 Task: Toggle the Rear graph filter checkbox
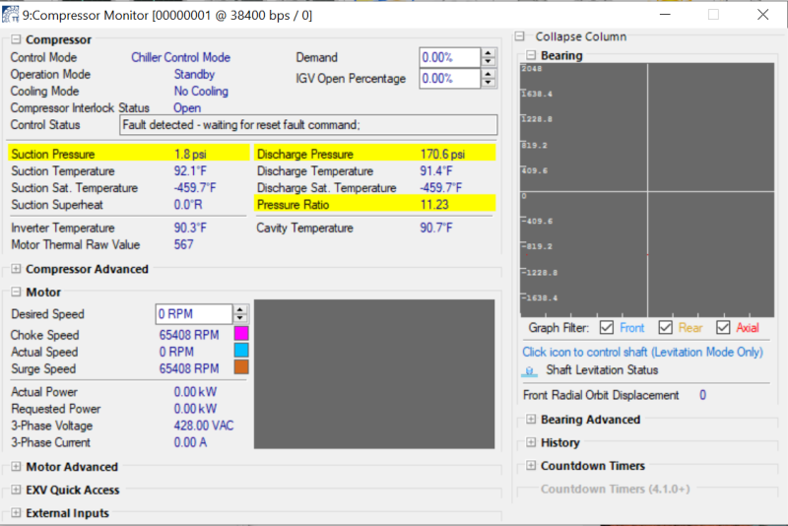(666, 328)
